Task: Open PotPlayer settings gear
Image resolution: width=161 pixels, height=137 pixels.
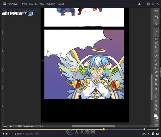Action: [158, 134]
